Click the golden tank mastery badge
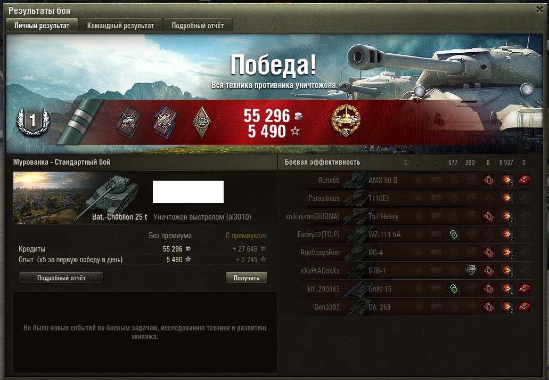549x380 pixels. tap(345, 121)
